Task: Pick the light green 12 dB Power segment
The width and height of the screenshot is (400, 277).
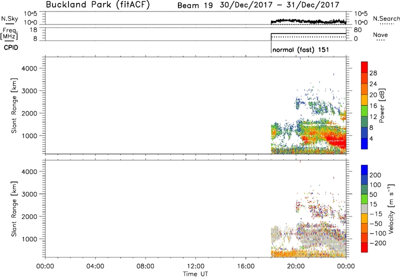Action: pyautogui.click(x=364, y=111)
